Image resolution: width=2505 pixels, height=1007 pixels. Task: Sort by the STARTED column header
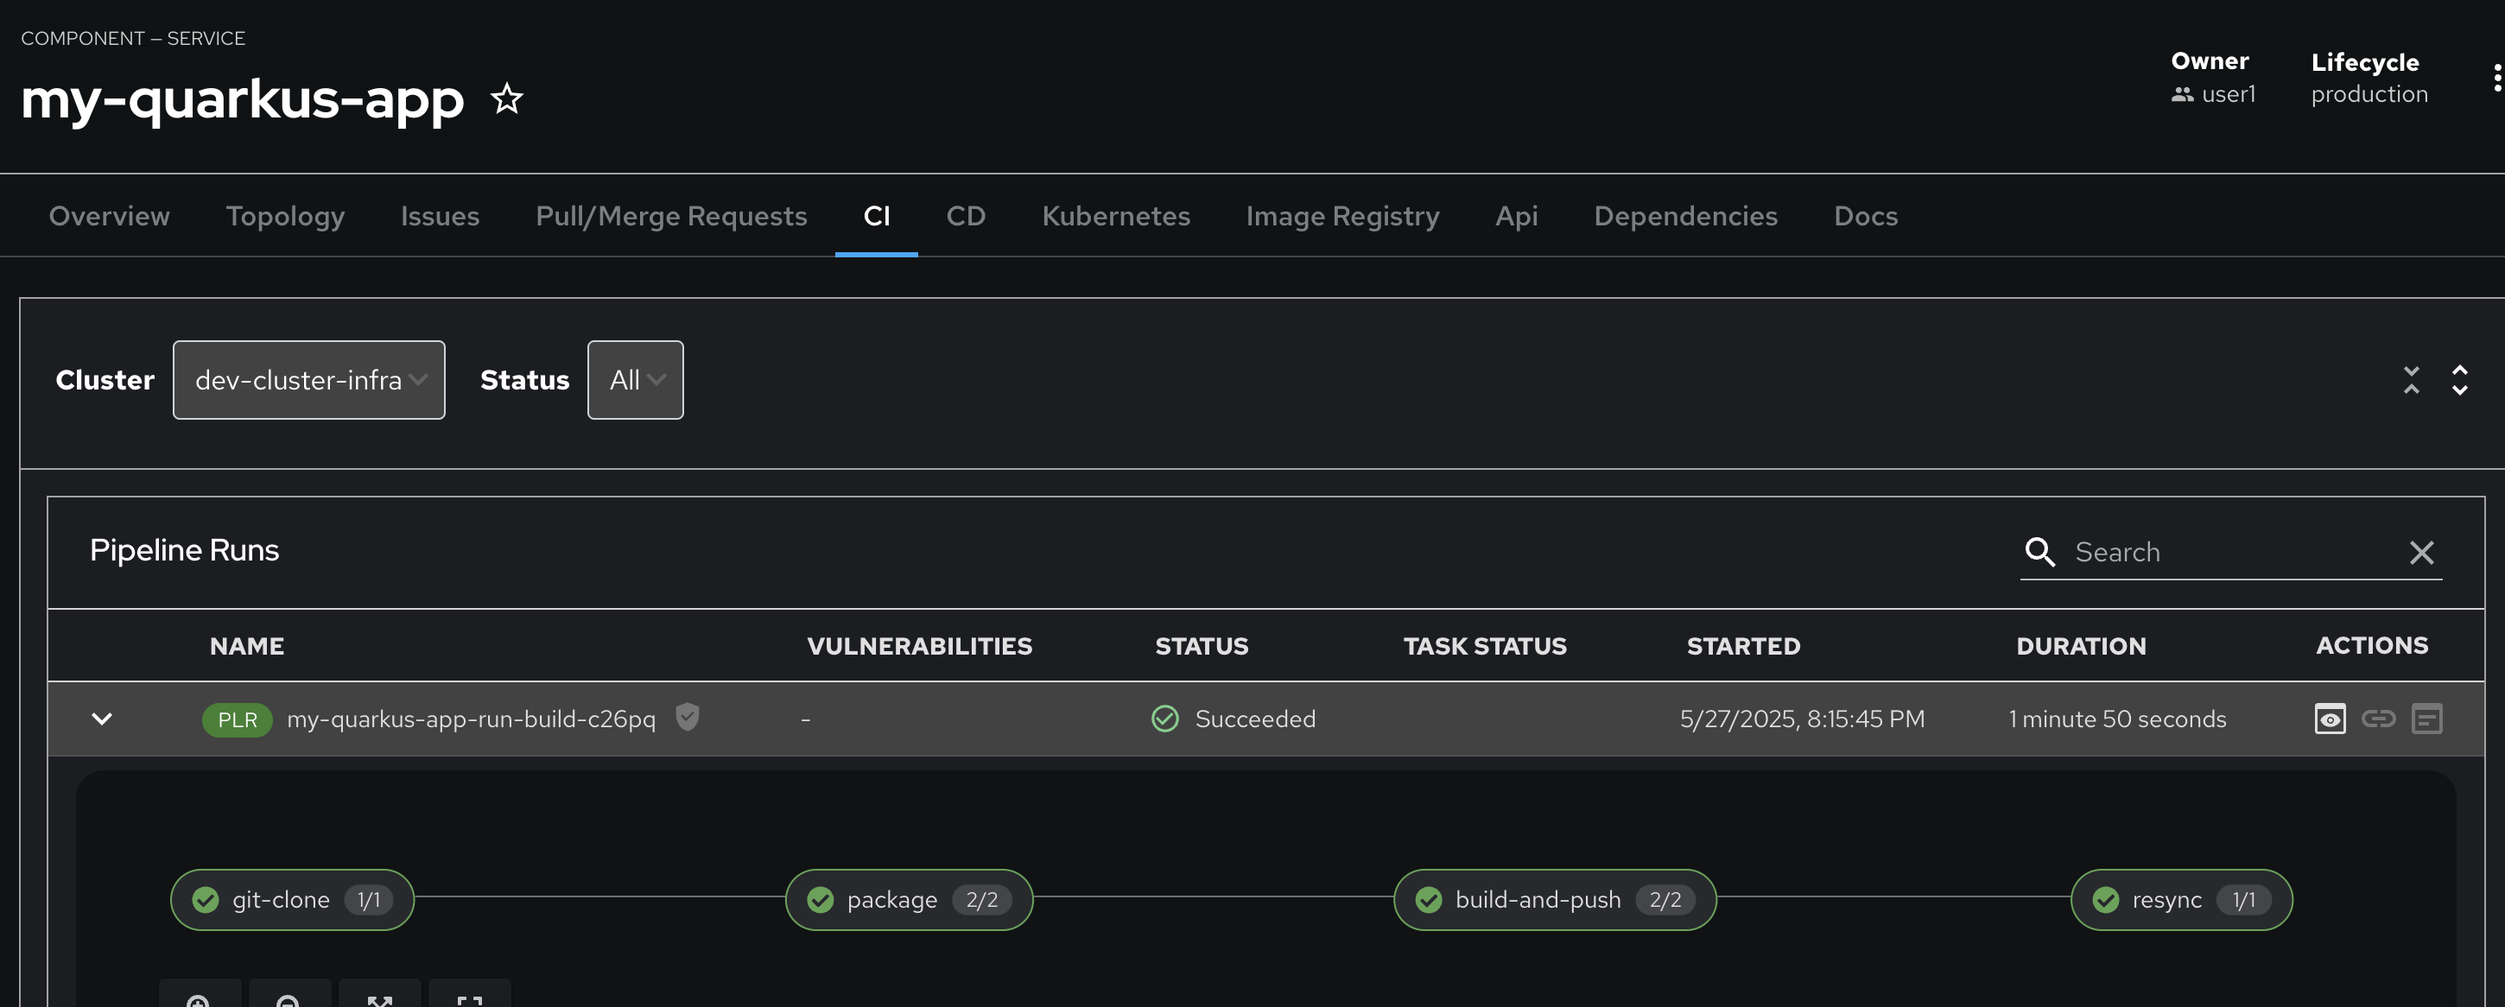point(1742,646)
